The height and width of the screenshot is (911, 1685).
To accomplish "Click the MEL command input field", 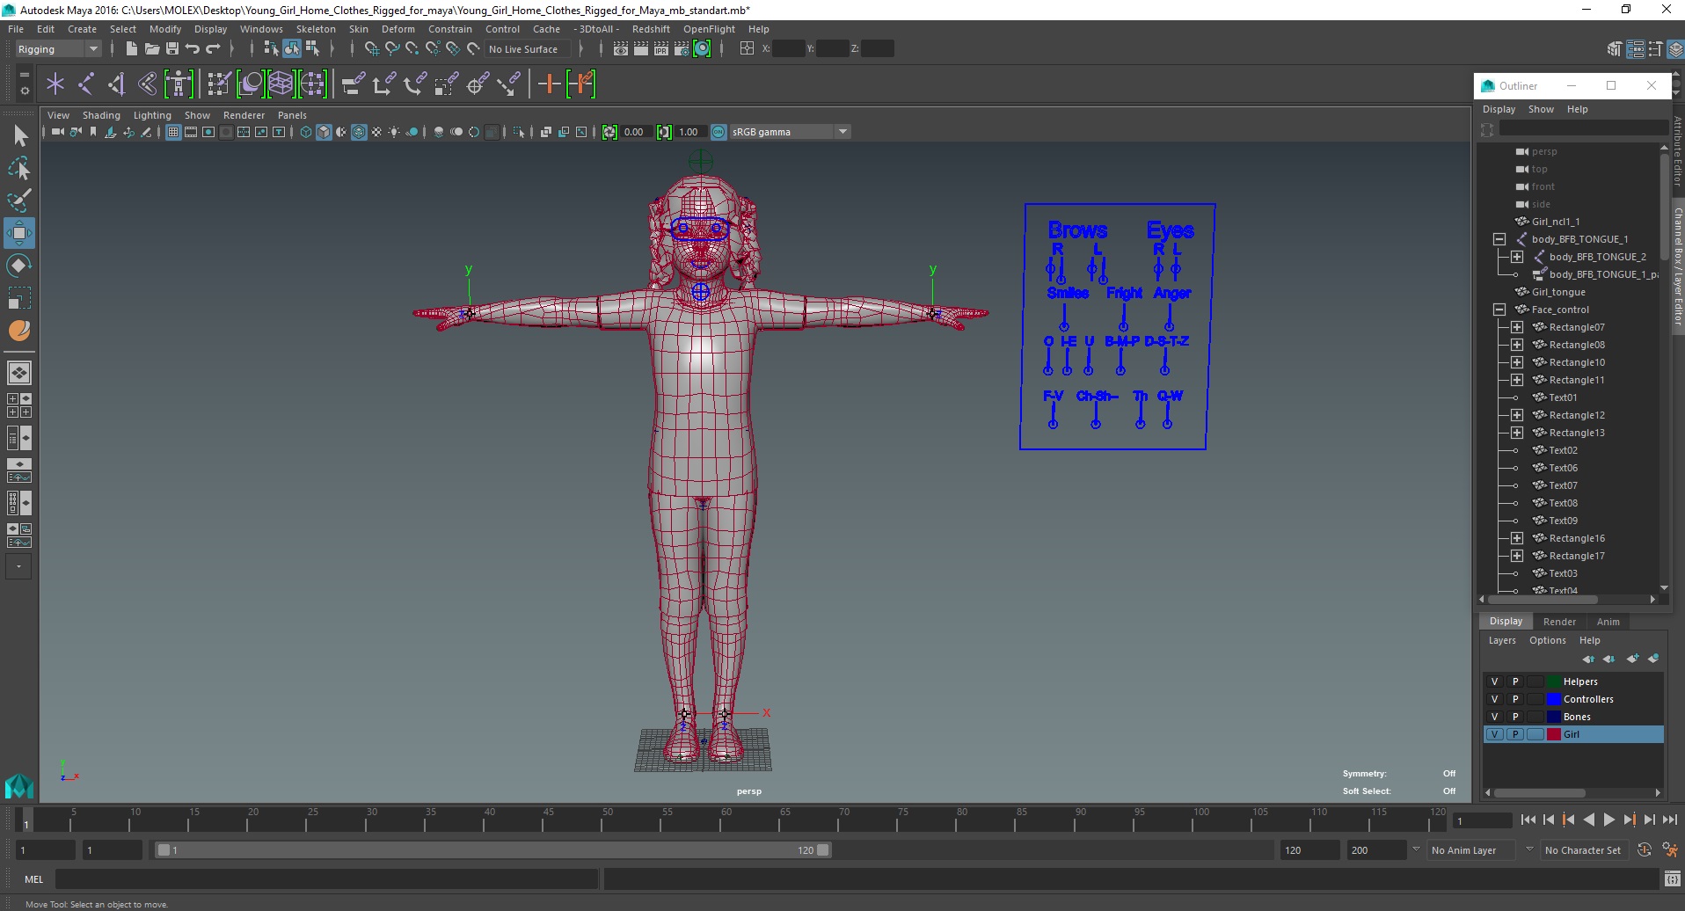I will (x=327, y=878).
